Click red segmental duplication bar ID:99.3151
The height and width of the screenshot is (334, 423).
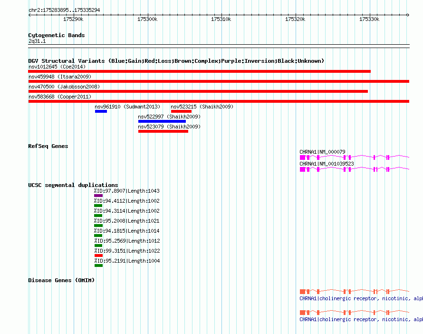(x=98, y=255)
